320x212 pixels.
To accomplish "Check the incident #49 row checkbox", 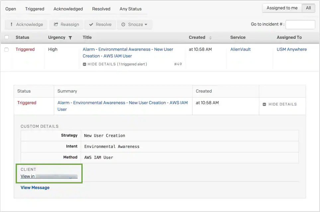I will coord(7,49).
